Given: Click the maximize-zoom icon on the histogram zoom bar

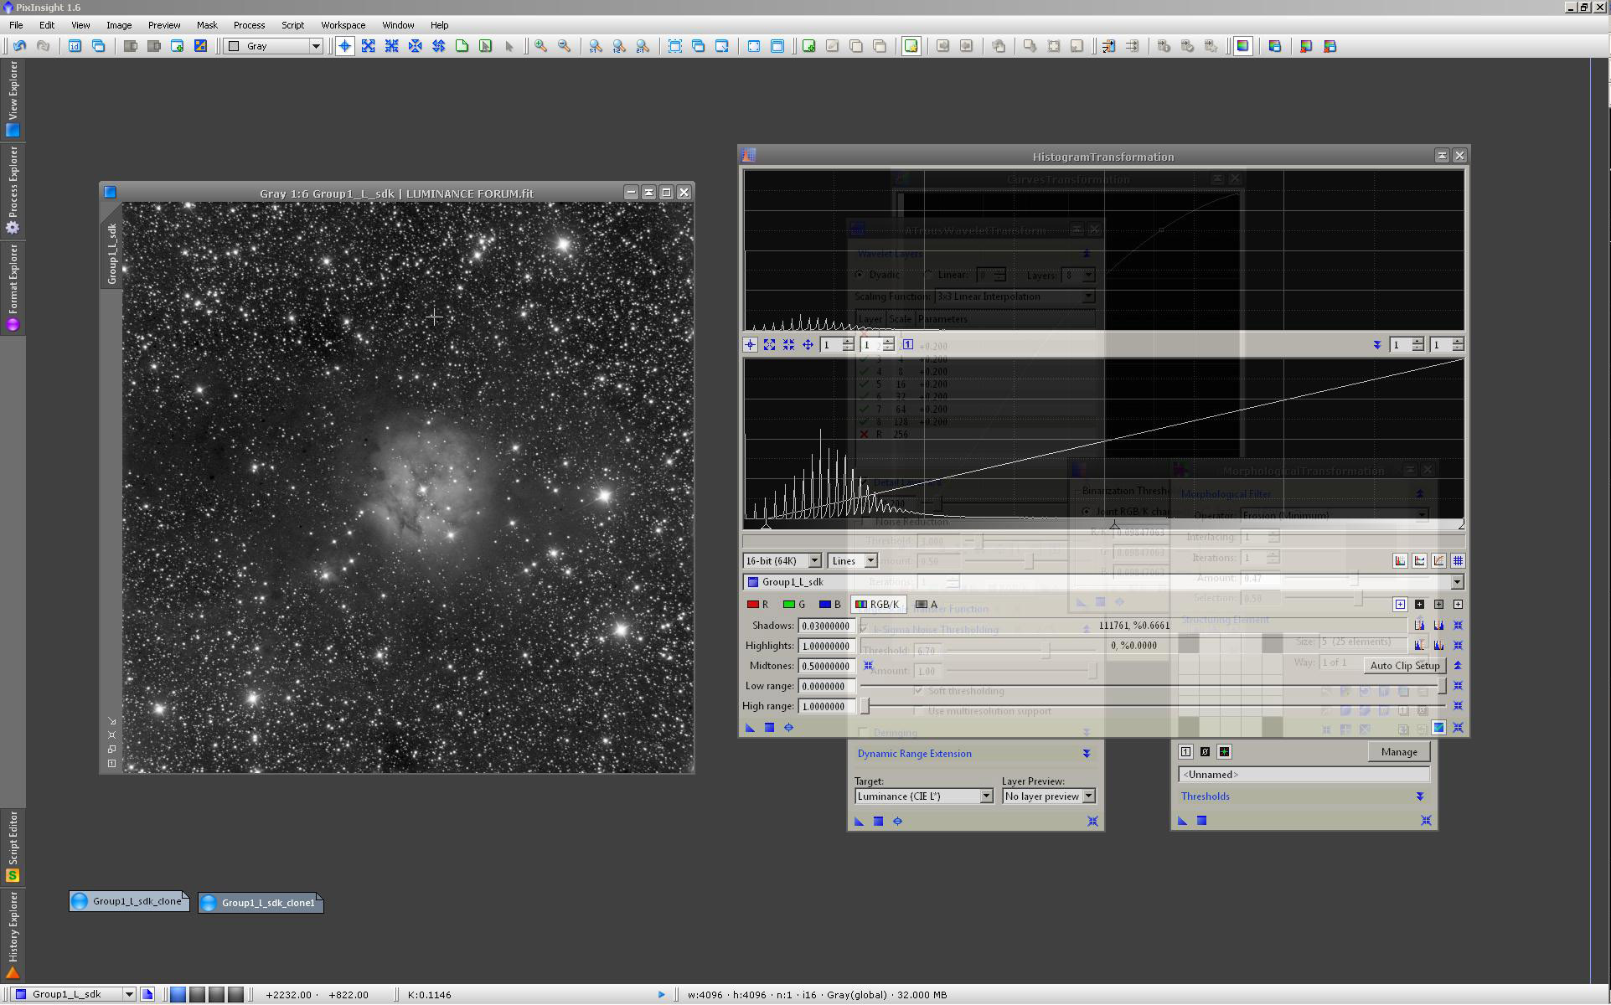Looking at the screenshot, I should [x=769, y=345].
